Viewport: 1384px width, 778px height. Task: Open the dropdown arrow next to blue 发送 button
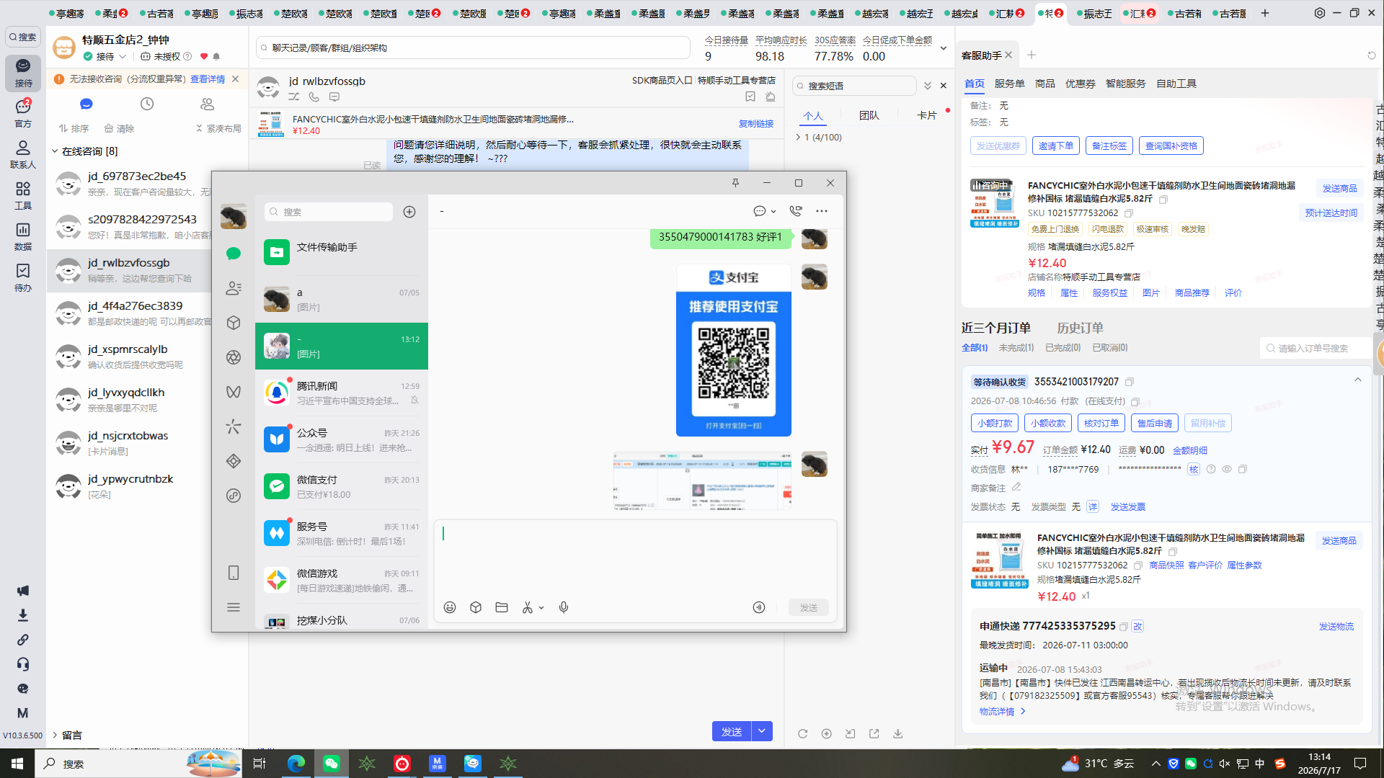762,731
